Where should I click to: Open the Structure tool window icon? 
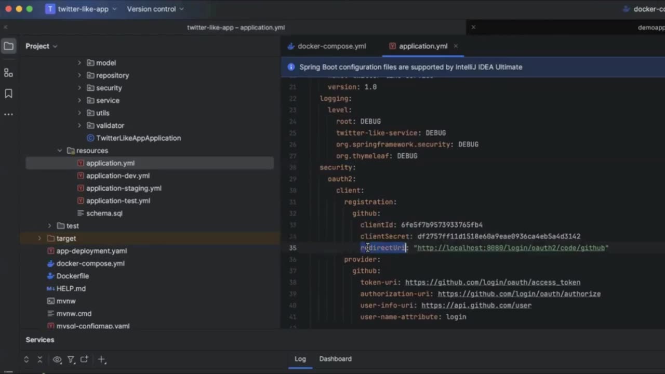point(8,73)
